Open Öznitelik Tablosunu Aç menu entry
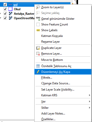The height and width of the screenshot is (122, 92). [63, 66]
